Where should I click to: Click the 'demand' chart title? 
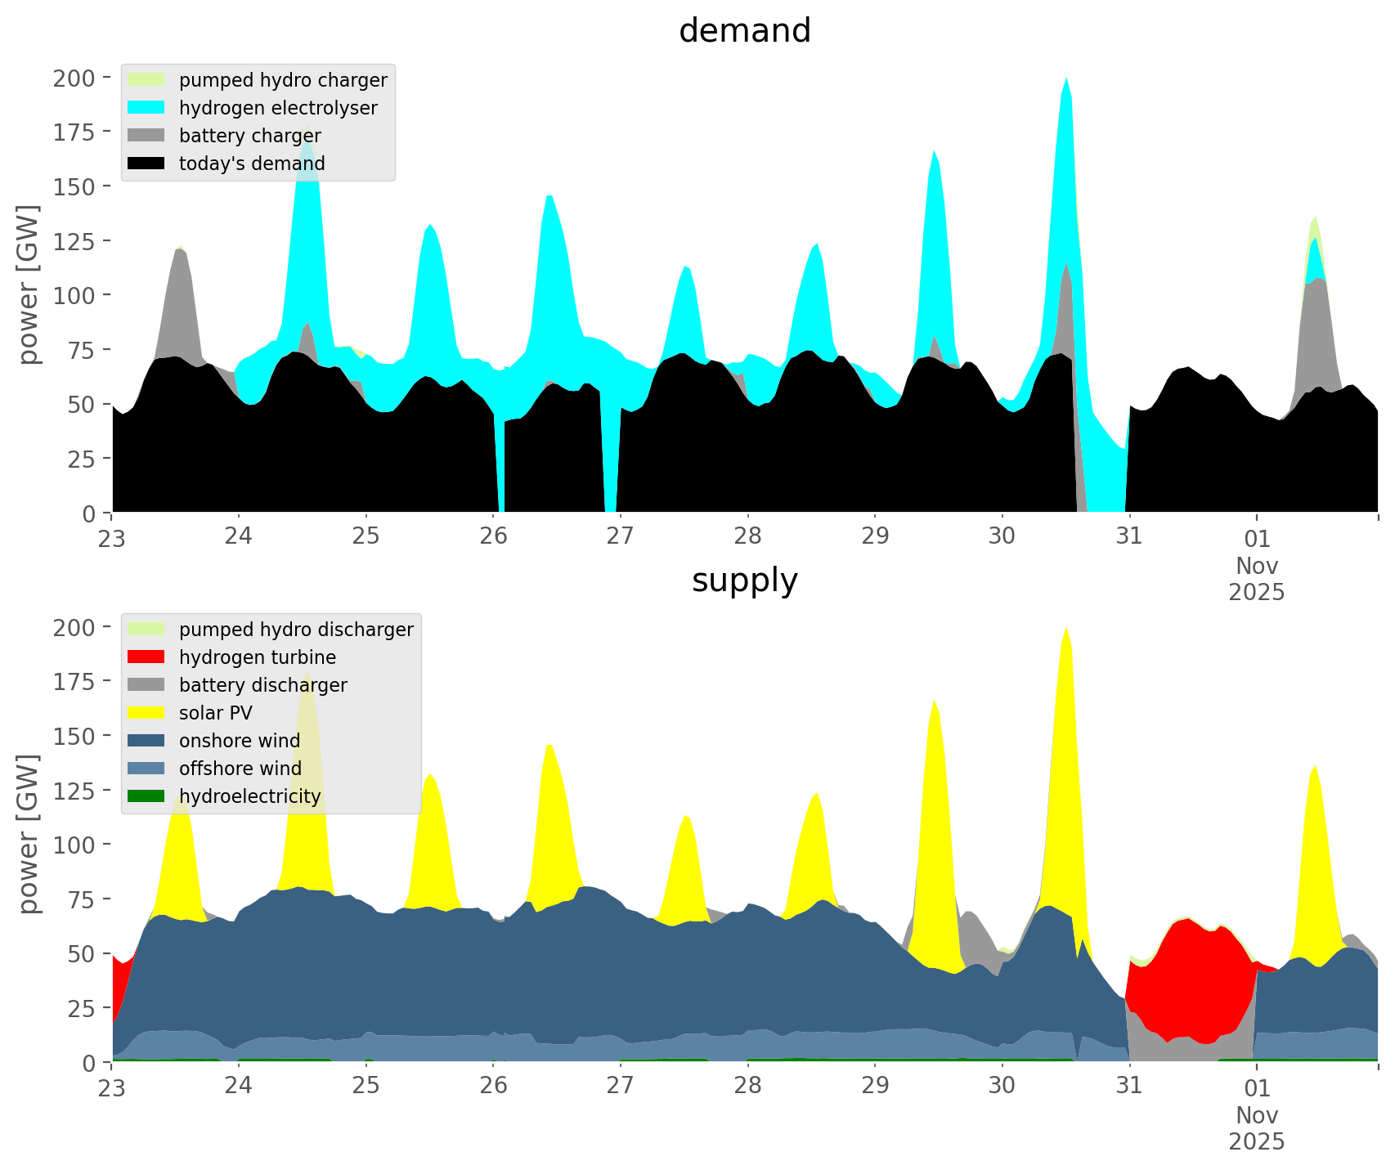744,31
